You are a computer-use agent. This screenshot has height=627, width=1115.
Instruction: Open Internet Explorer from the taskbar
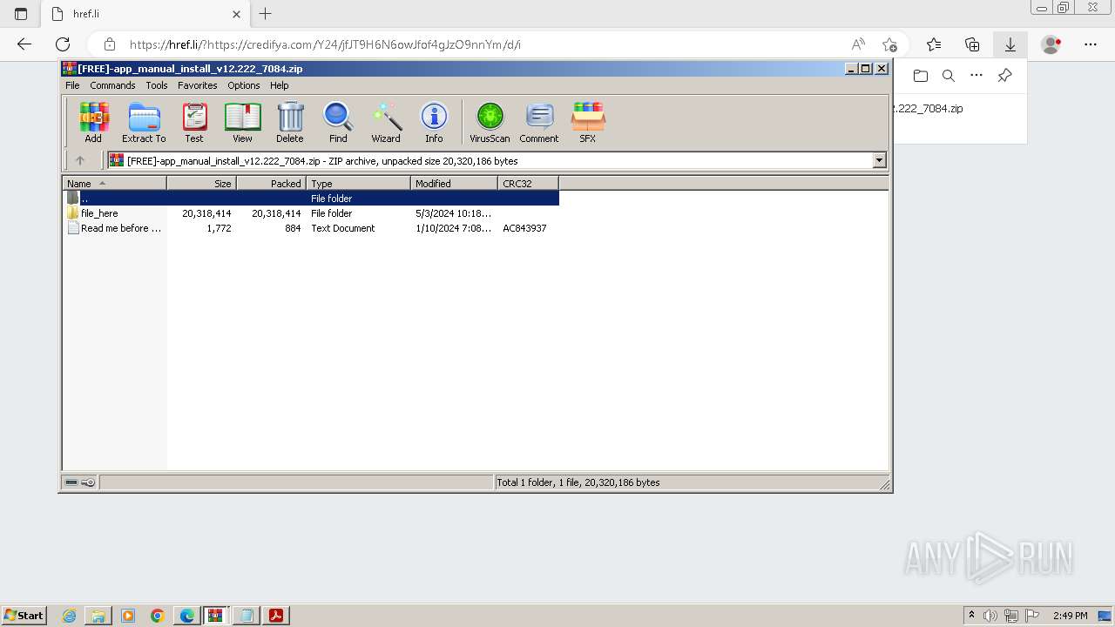click(x=69, y=616)
